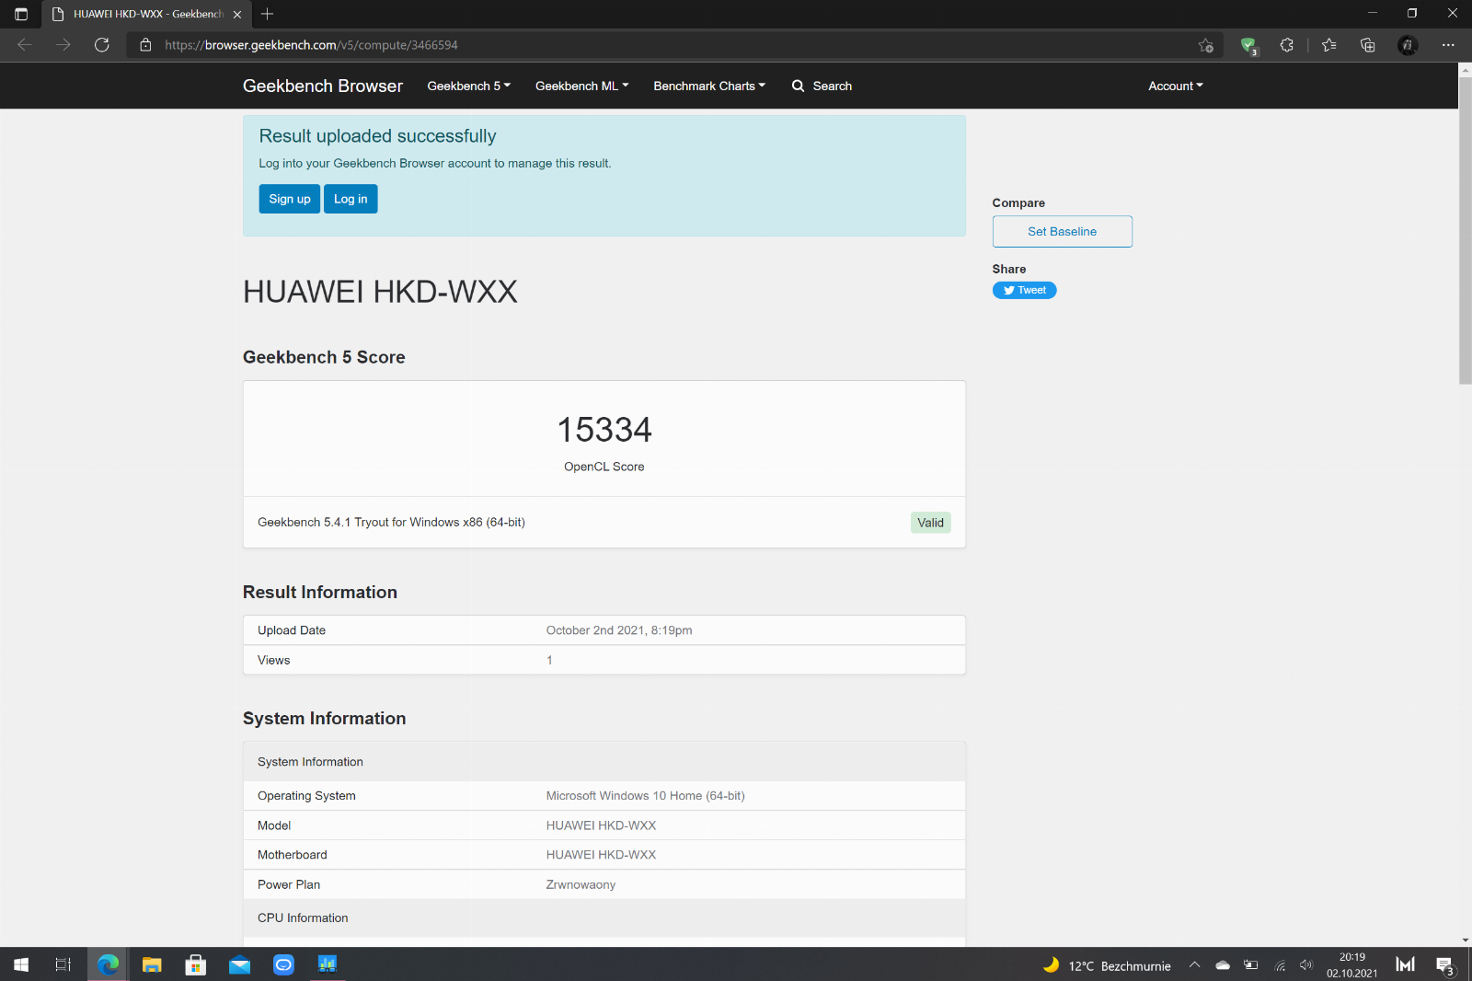Open the Benchmark Charts dropdown

[x=709, y=86]
